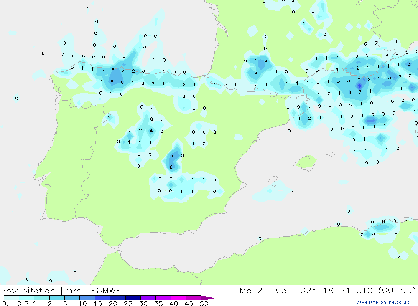
Task: Click the legend label '10'
Action: [x=83, y=303]
